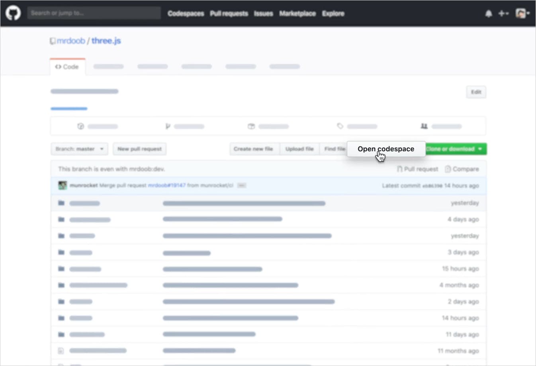Click the folder icon in the 4 months ago row

pos(61,285)
